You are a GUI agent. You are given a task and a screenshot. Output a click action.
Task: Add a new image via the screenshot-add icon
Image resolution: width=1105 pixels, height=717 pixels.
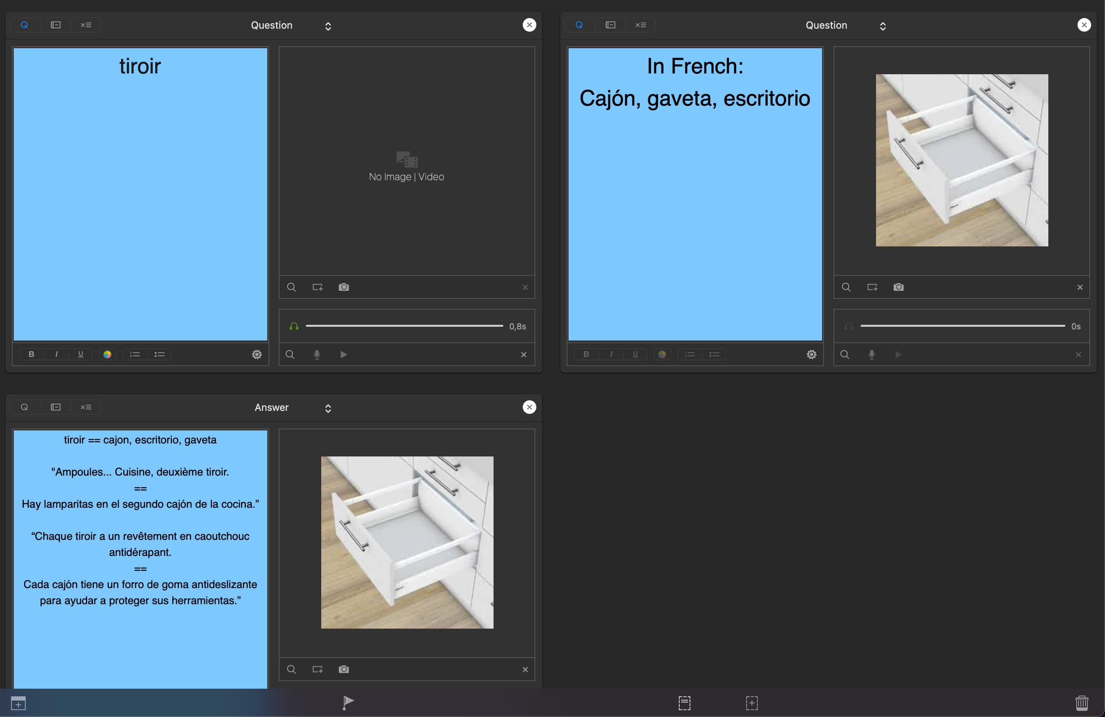pyautogui.click(x=317, y=287)
